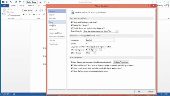Open Quick Access Toolbar font name dropdown
Screen dimensions: 170x96
point(37,2)
